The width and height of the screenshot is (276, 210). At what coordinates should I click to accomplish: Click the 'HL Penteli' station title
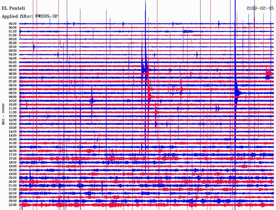(x=13, y=8)
